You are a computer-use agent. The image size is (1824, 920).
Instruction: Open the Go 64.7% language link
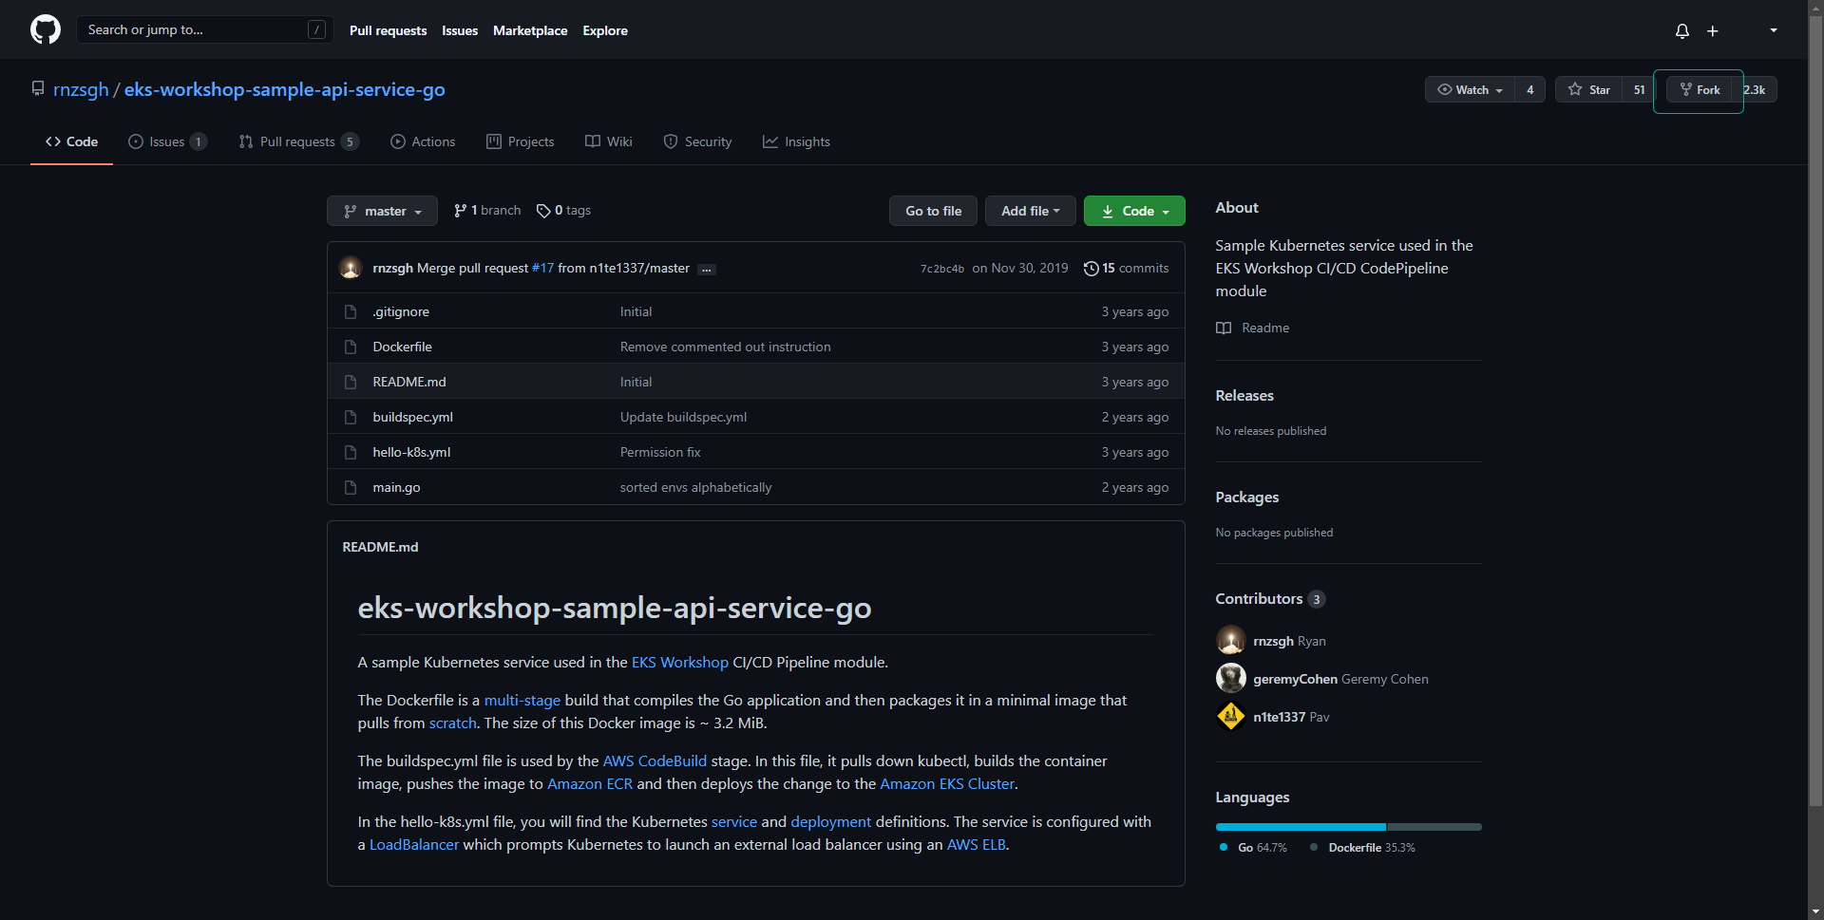pyautogui.click(x=1252, y=848)
